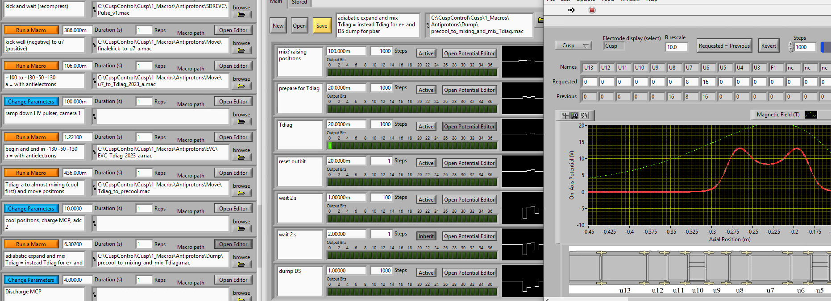The height and width of the screenshot is (301, 831).
Task: Open Potential Editor for dump DS row
Action: (x=470, y=272)
